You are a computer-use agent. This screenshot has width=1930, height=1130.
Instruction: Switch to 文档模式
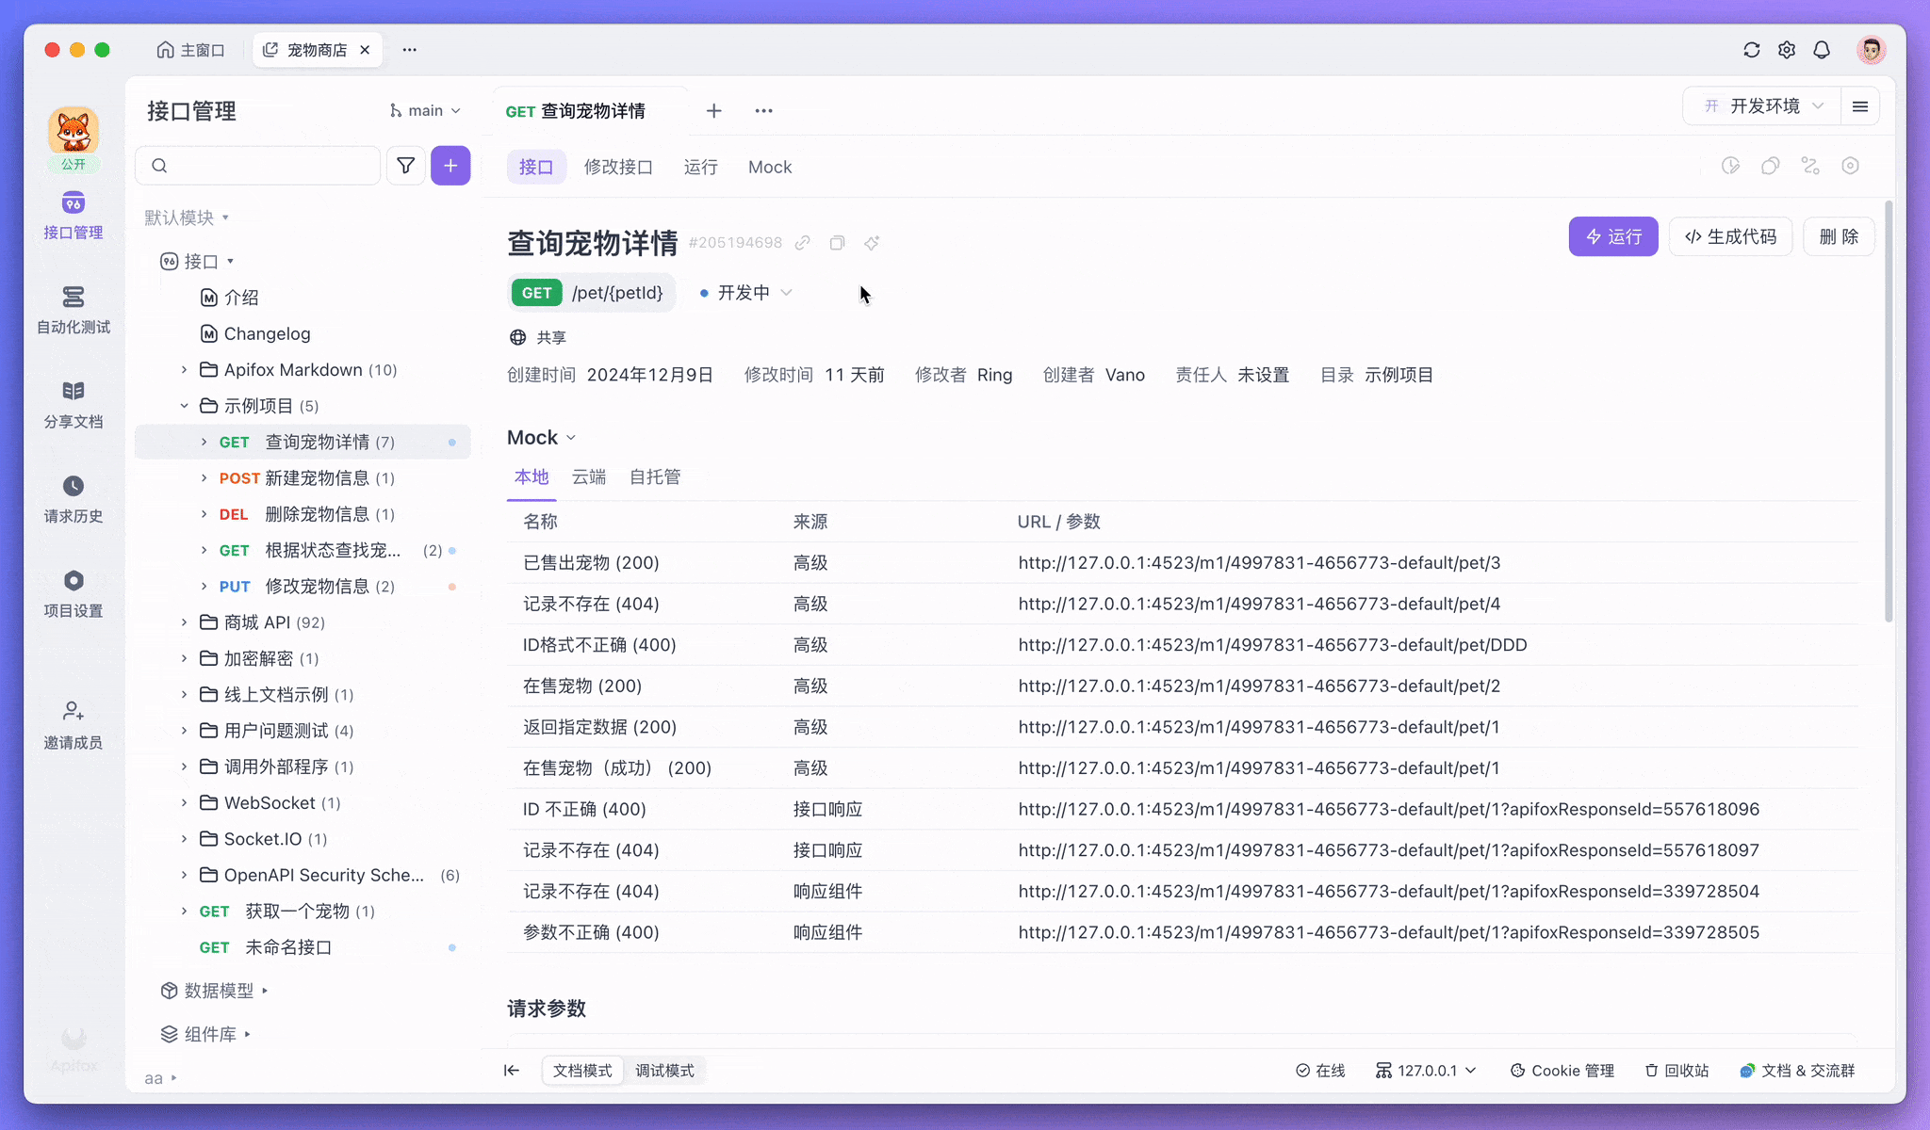click(582, 1071)
